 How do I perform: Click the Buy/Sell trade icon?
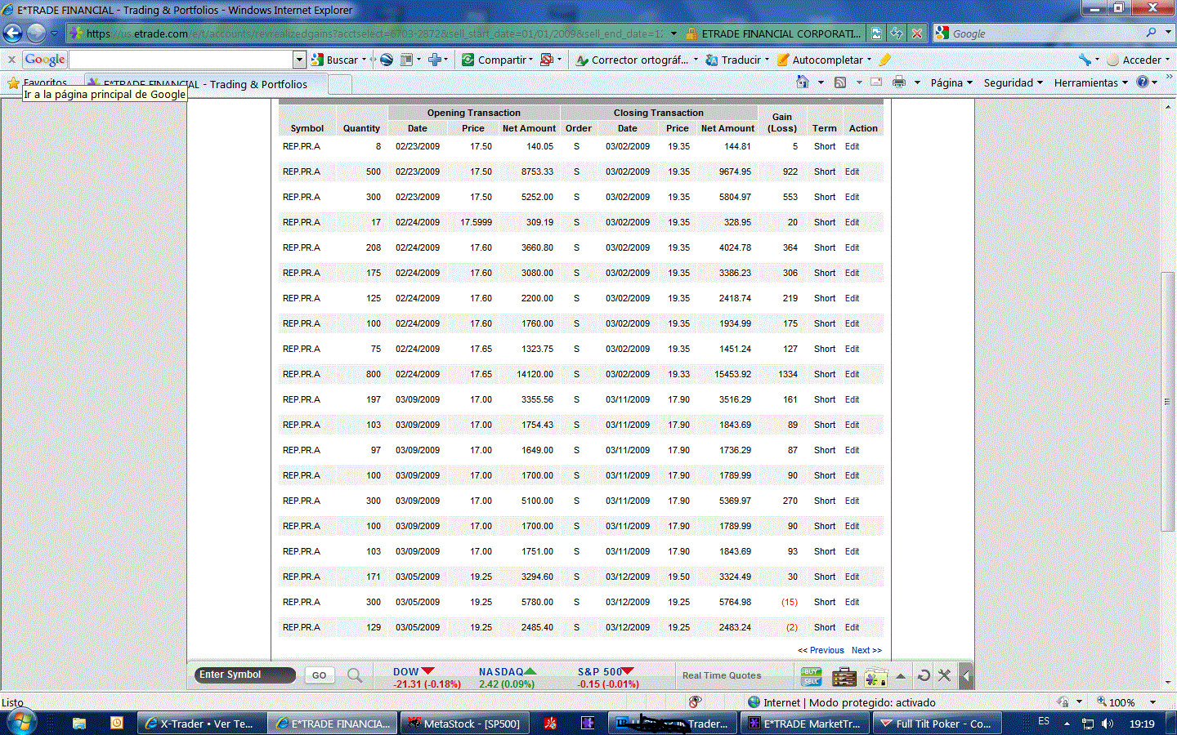[811, 676]
